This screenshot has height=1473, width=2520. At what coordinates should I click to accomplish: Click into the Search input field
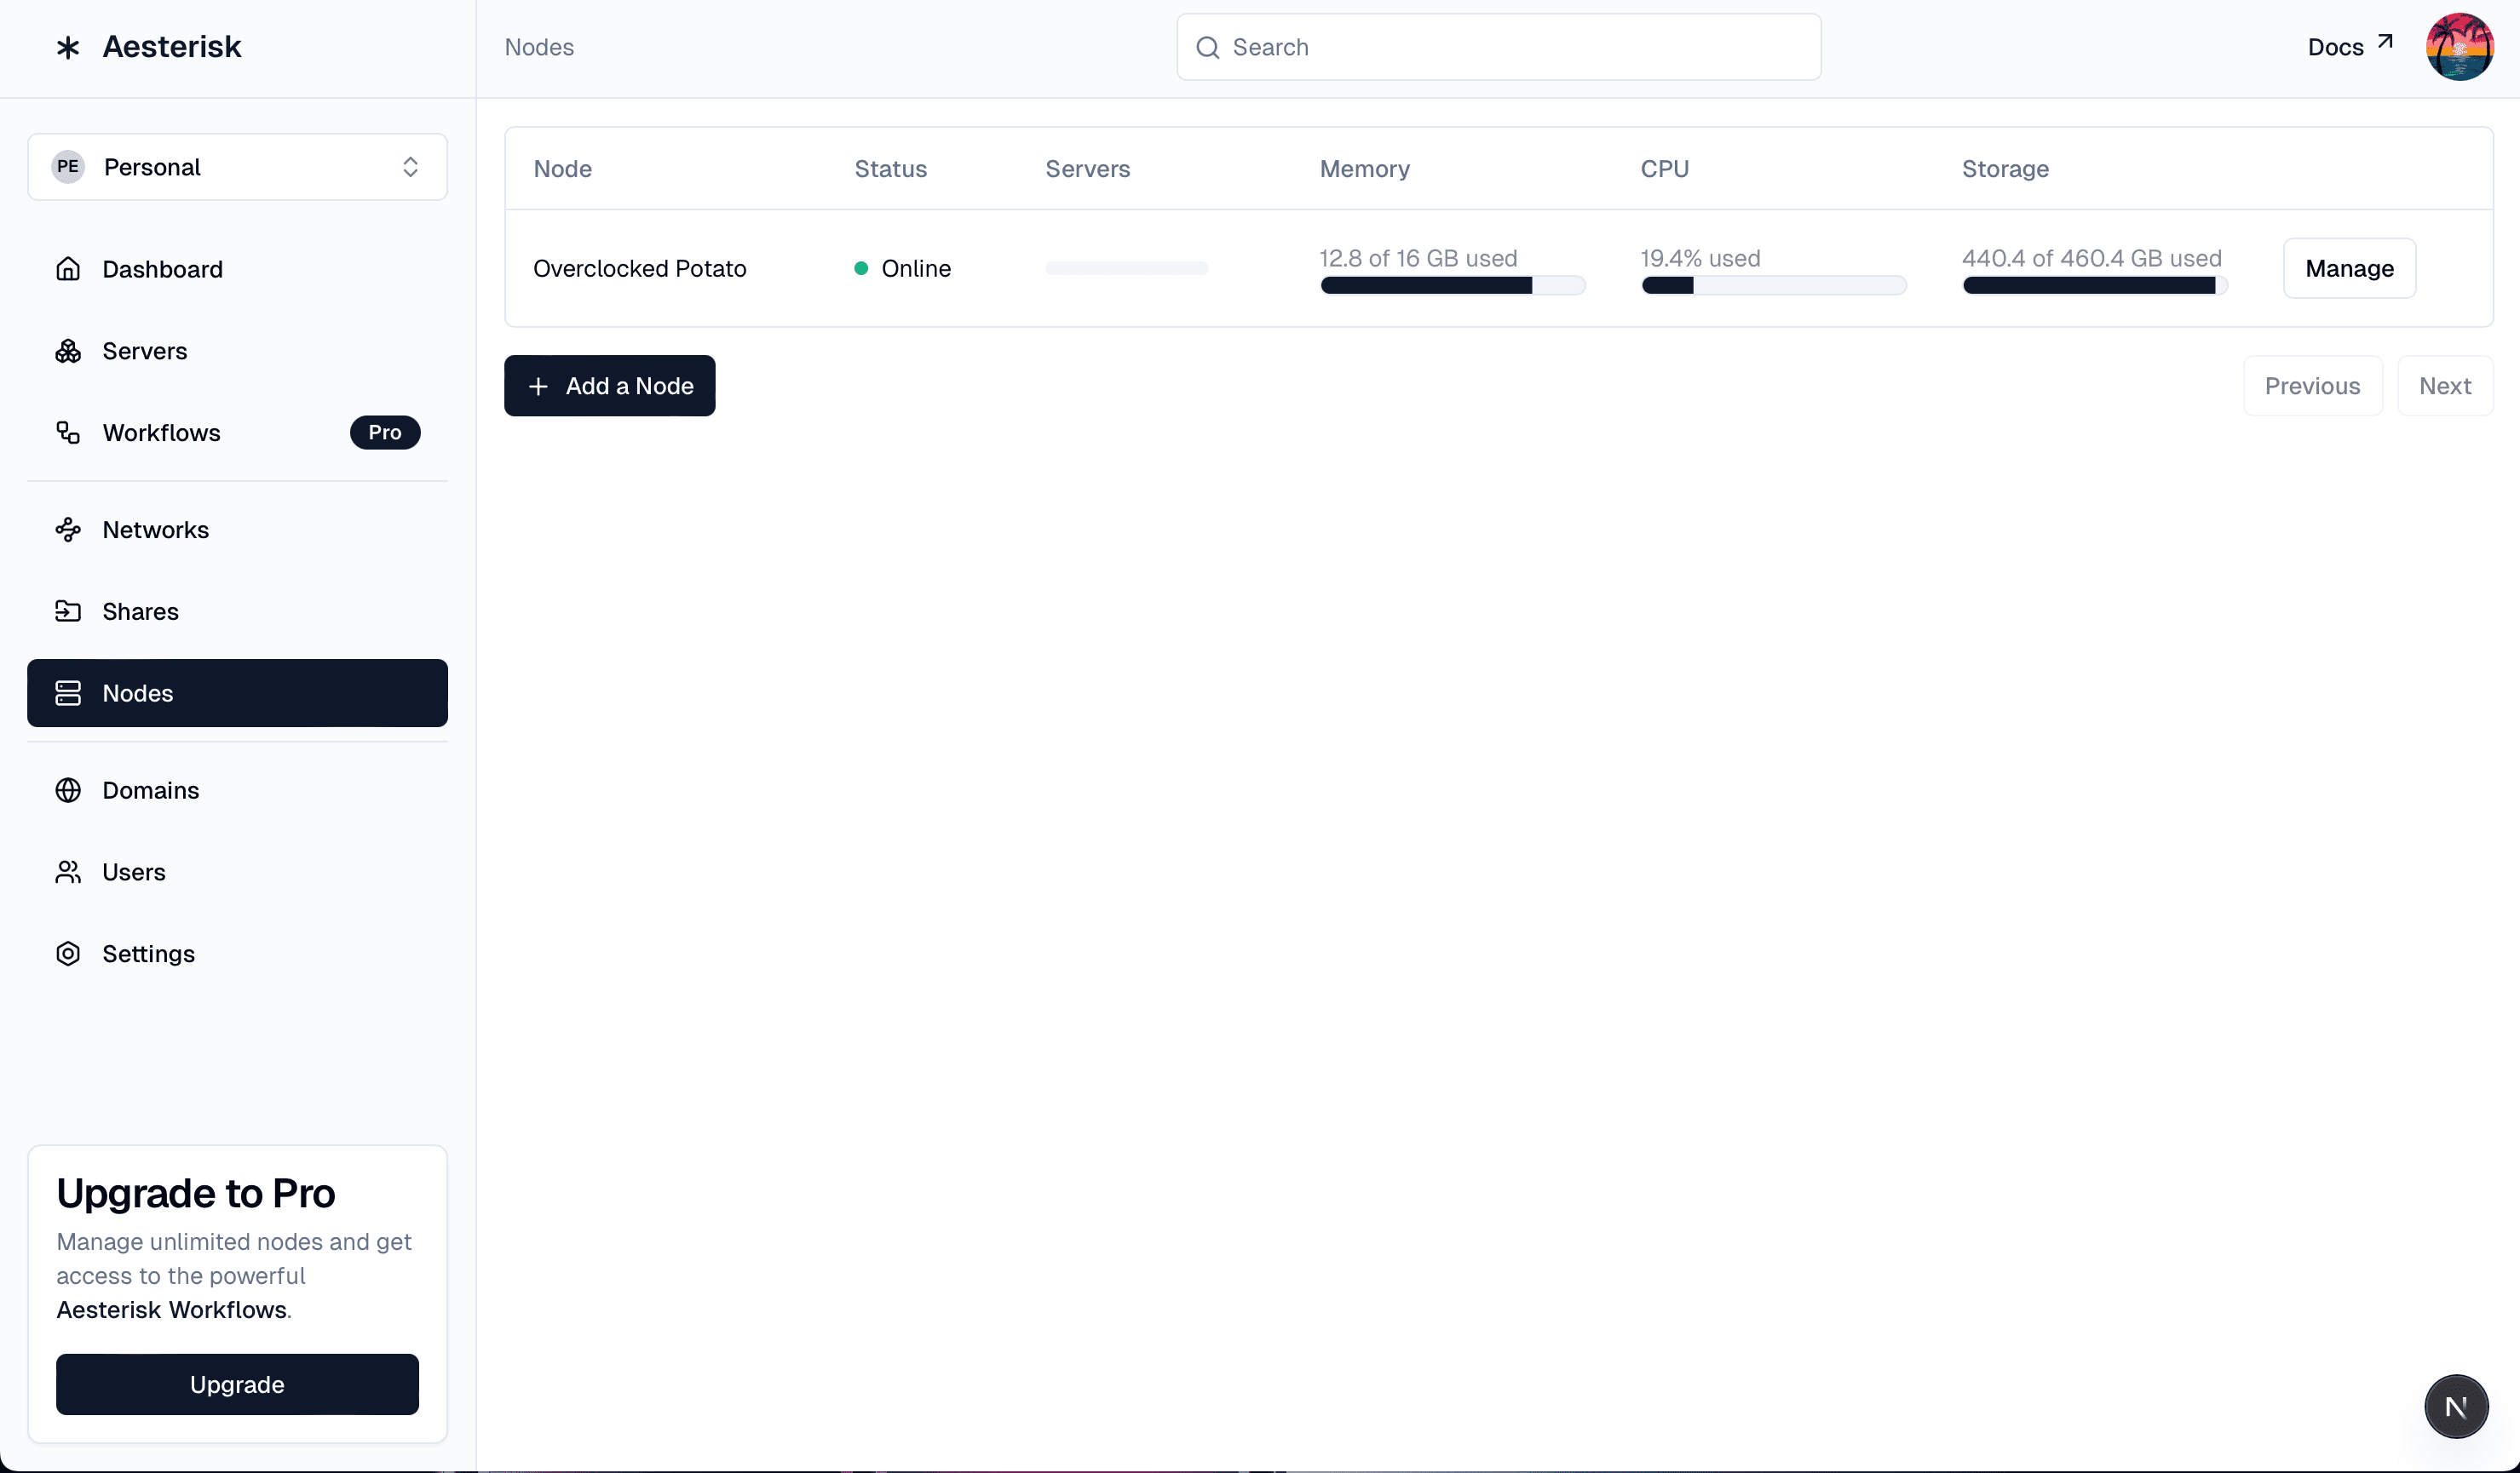pos(1510,47)
